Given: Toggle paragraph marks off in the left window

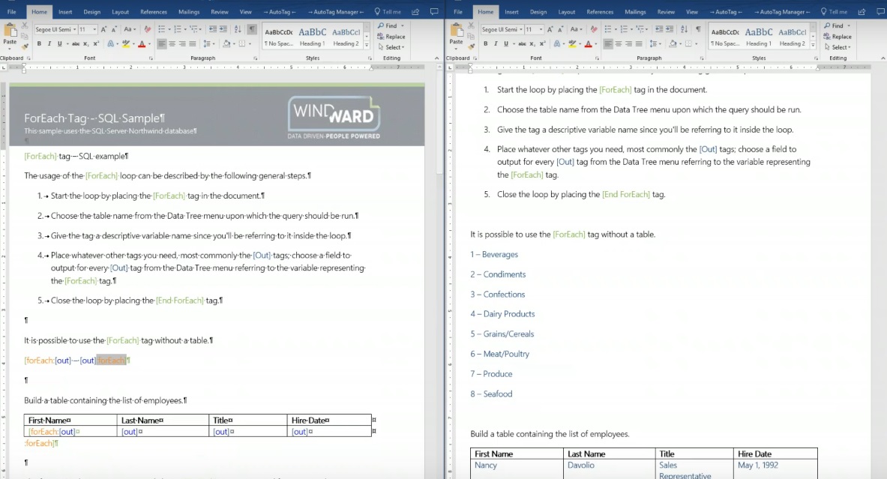Looking at the screenshot, I should 252,29.
